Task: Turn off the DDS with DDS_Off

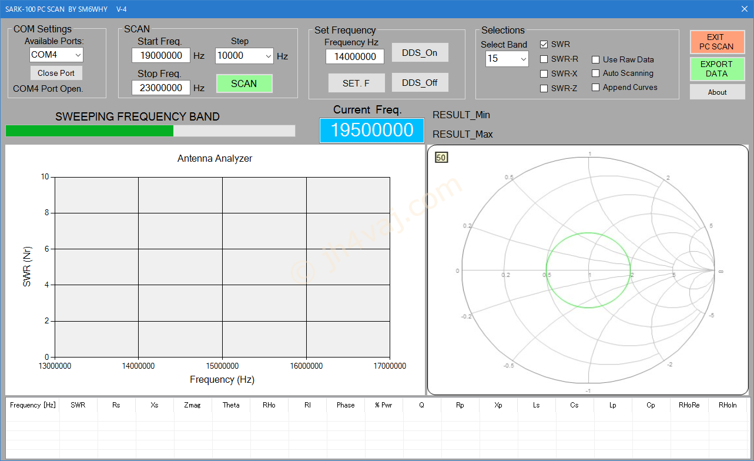Action: 420,82
